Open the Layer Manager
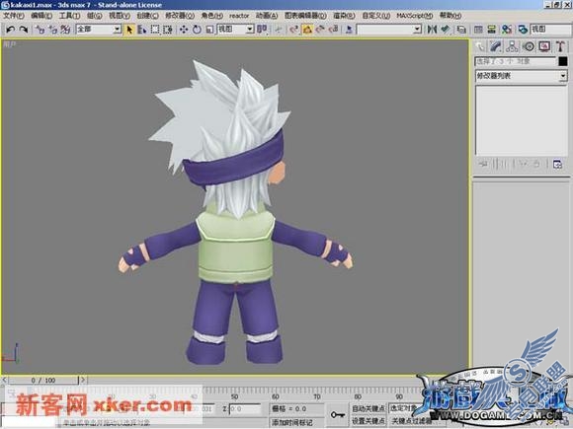 pos(461,30)
